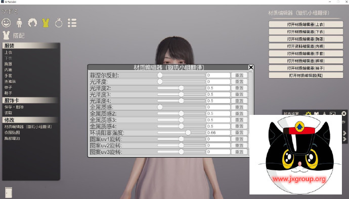Screen dimensions: 349x199
Task: Adjust the 图案uv1旋转 slider
Action: pyautogui.click(x=181, y=139)
